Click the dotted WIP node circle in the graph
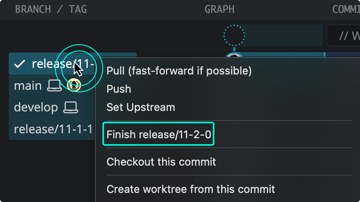360x202 pixels. [234, 35]
